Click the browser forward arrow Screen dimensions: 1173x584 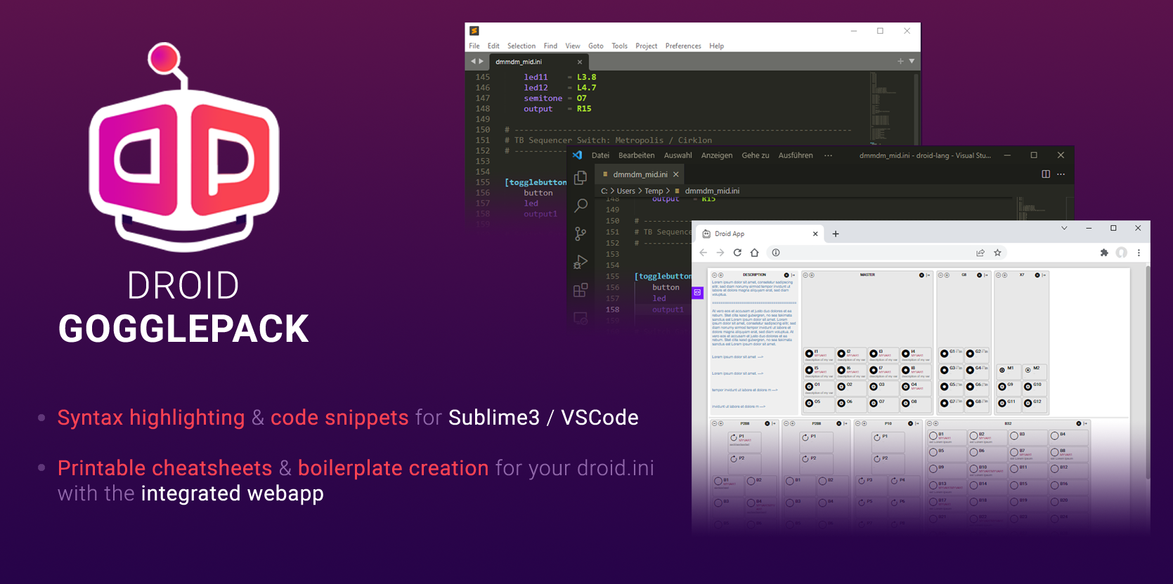click(x=720, y=253)
